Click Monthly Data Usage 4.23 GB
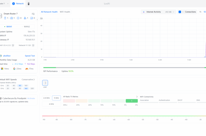Image resolution: width=206 pixels, height=136 pixels. (31, 60)
